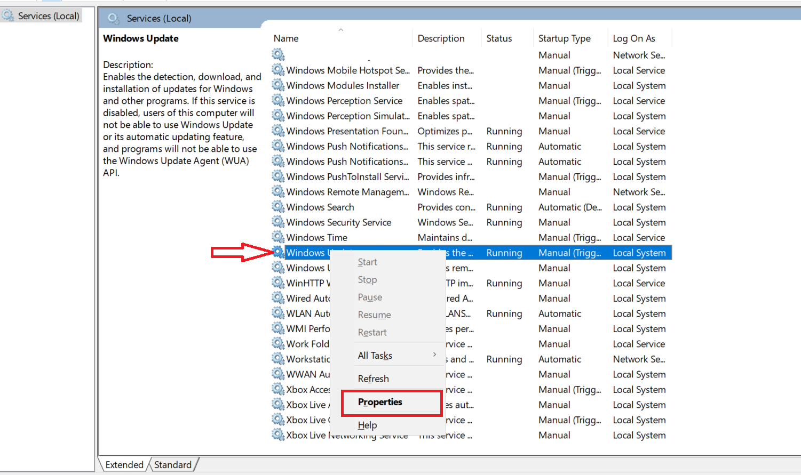Click the gear icon beside Windows Modules Installer
The width and height of the screenshot is (801, 475).
pyautogui.click(x=278, y=85)
